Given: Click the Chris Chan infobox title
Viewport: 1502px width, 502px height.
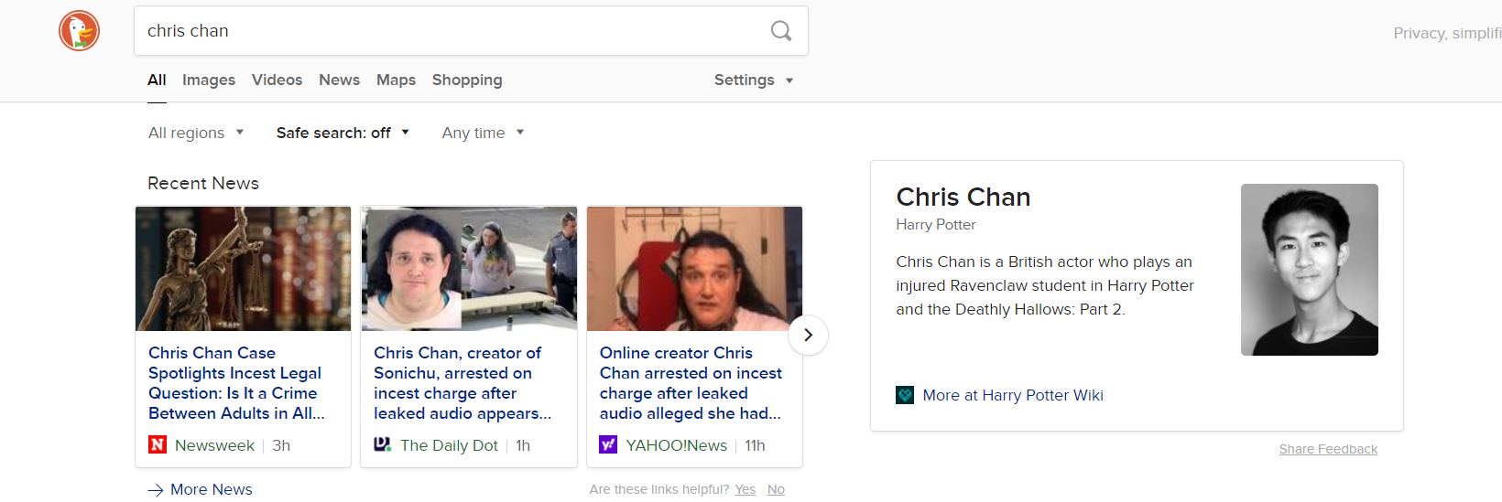Looking at the screenshot, I should click(963, 197).
